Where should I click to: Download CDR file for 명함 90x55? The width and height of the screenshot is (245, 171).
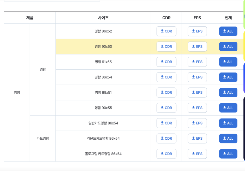click(166, 108)
